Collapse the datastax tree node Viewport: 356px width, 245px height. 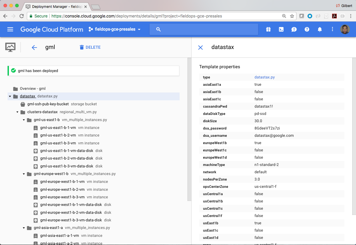tap(10, 97)
